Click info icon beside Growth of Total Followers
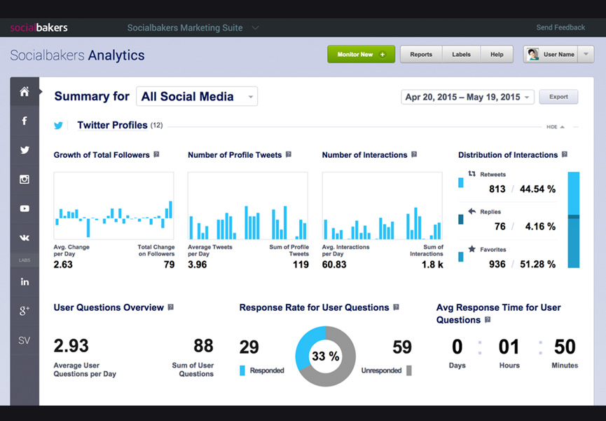Viewport: 606px width, 421px height. click(156, 154)
